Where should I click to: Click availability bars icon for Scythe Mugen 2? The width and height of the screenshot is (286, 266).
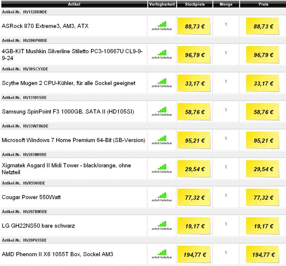(162, 81)
